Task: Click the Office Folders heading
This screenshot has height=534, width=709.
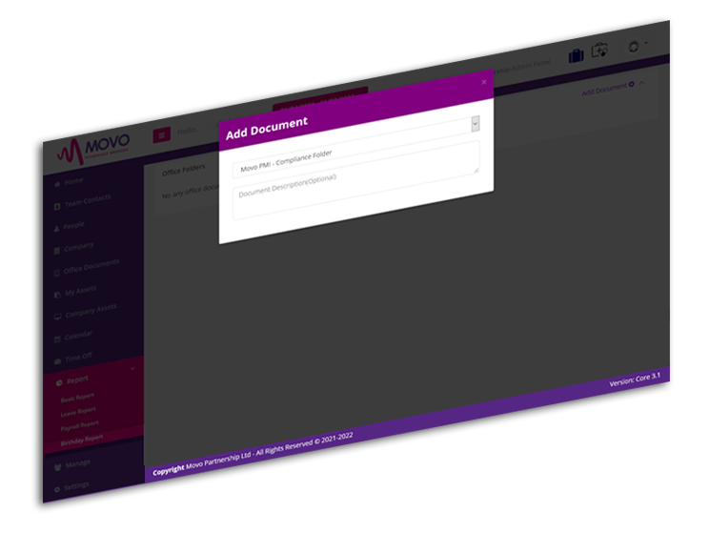Action: (x=183, y=170)
